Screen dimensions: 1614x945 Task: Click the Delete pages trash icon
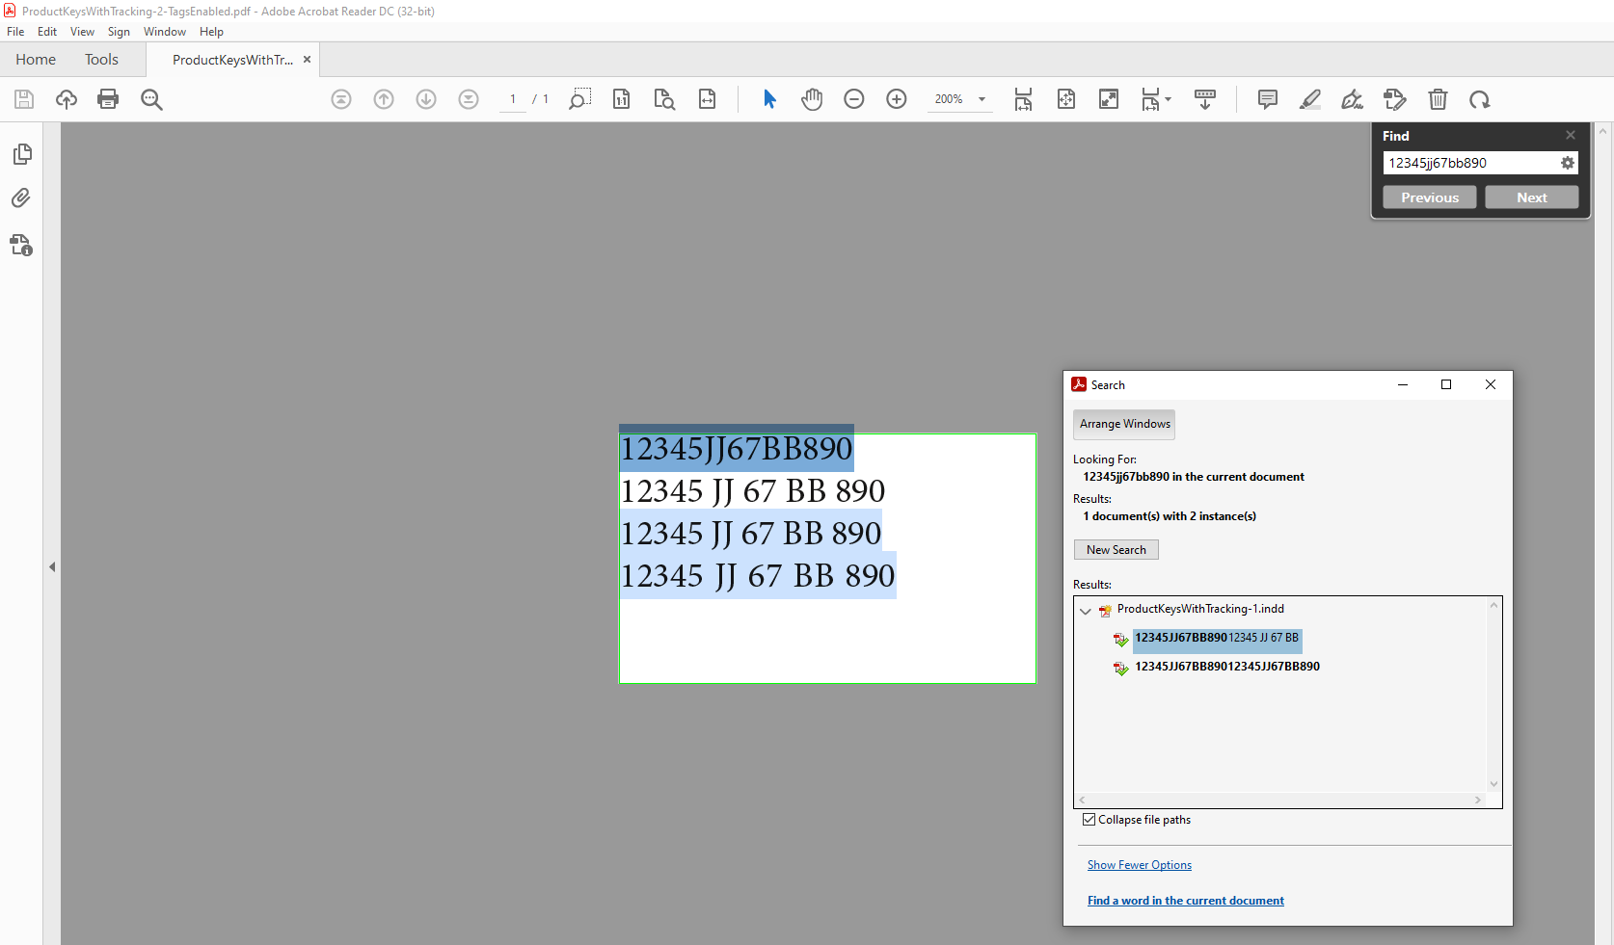[x=1439, y=99]
